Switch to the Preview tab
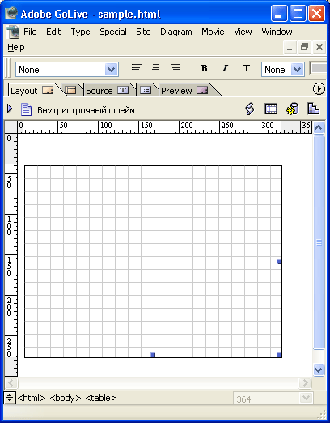Image resolution: width=330 pixels, height=423 pixels. click(x=184, y=91)
